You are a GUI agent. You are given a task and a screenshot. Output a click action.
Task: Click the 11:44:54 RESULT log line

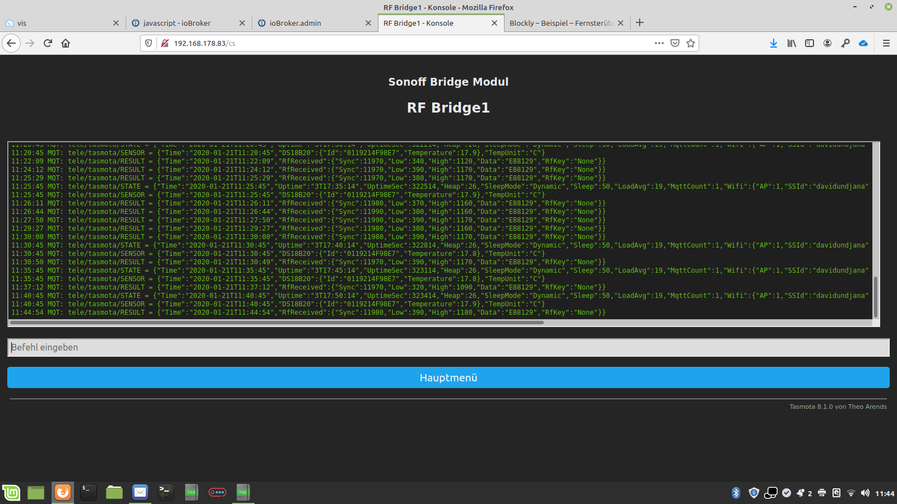[x=308, y=312]
